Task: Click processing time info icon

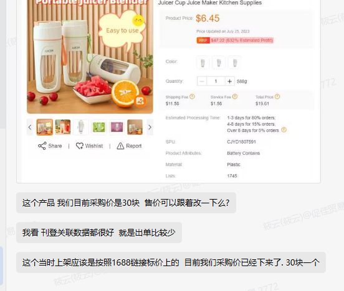Action: coord(284,130)
